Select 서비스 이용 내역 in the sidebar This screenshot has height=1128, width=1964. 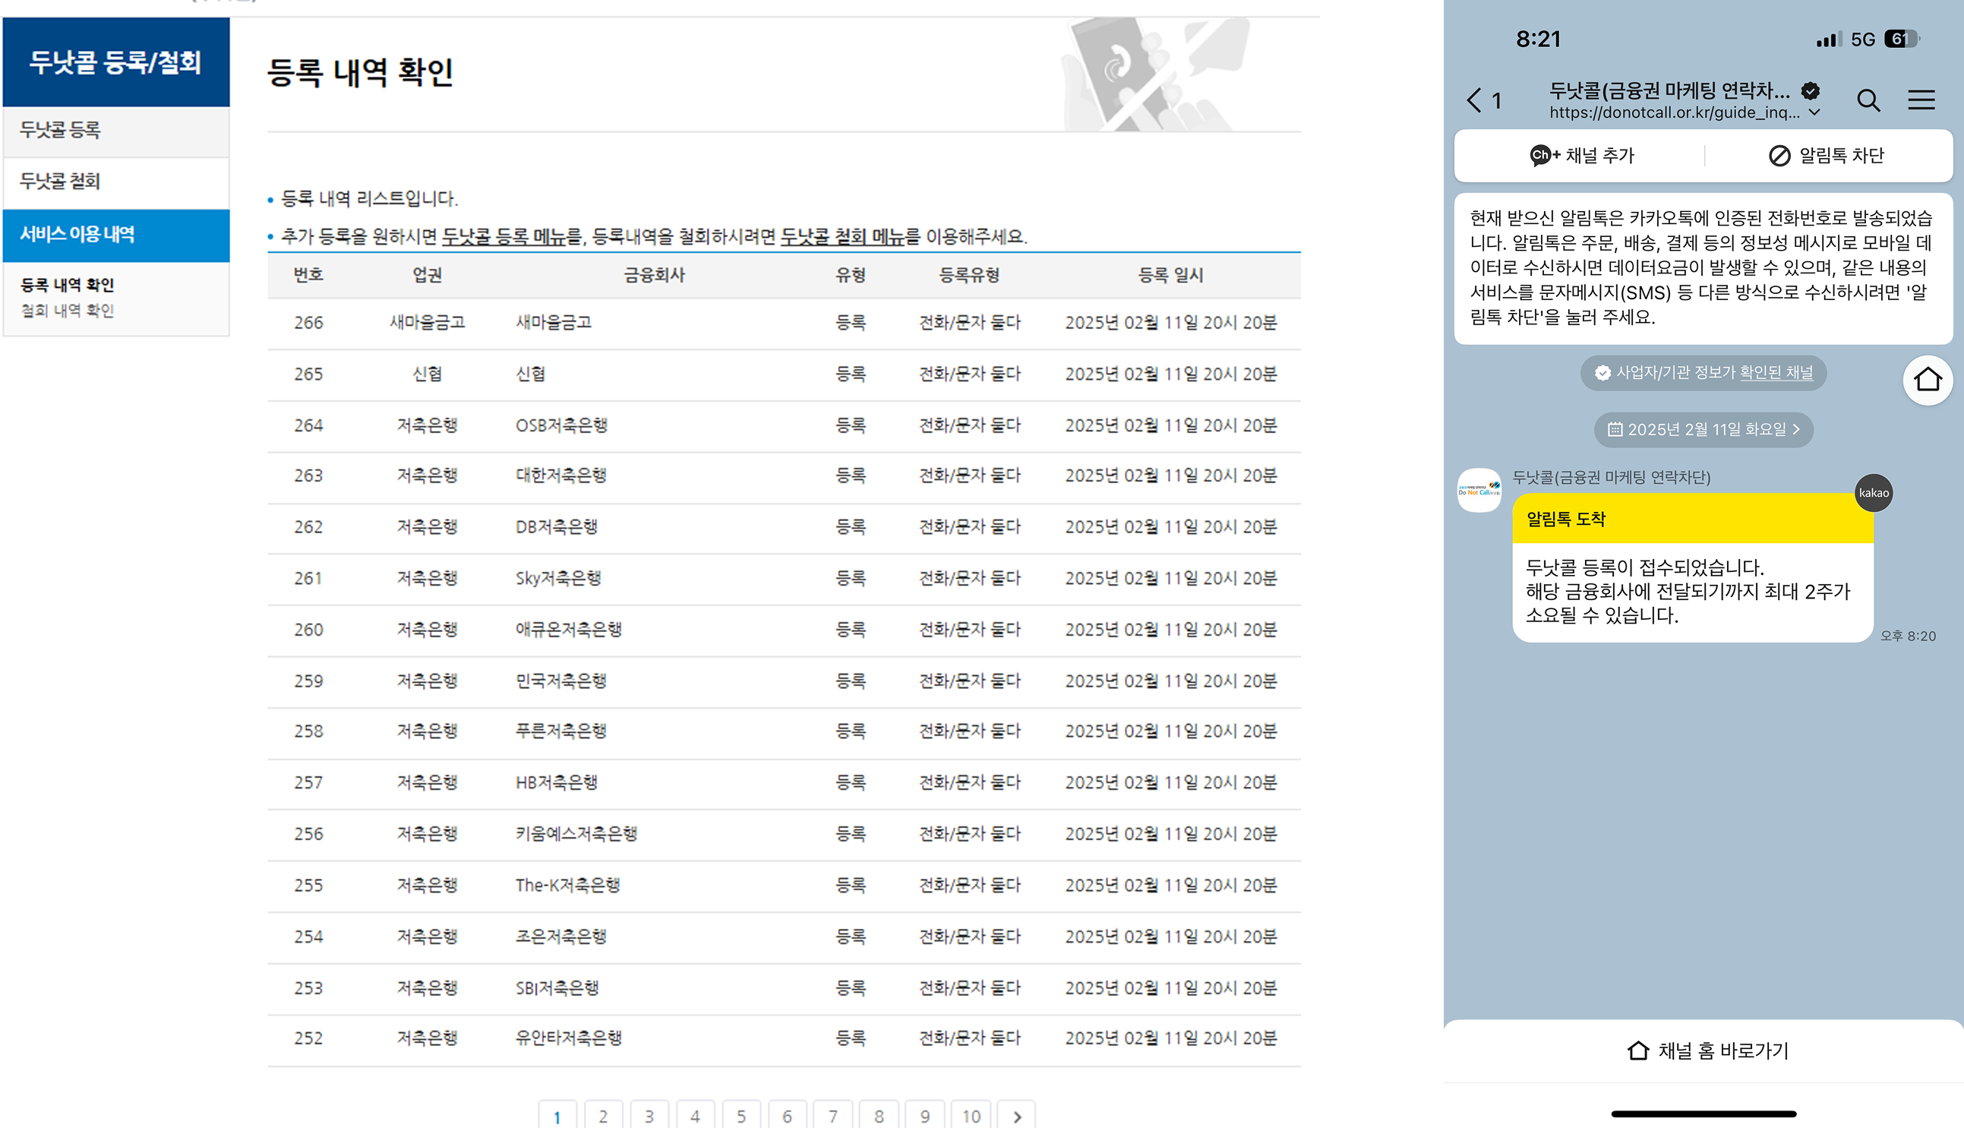(x=116, y=234)
